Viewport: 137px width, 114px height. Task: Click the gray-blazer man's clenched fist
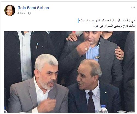47,105
